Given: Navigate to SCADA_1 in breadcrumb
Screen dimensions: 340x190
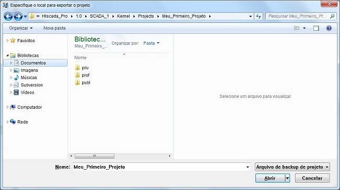Looking at the screenshot, I should click(99, 16).
